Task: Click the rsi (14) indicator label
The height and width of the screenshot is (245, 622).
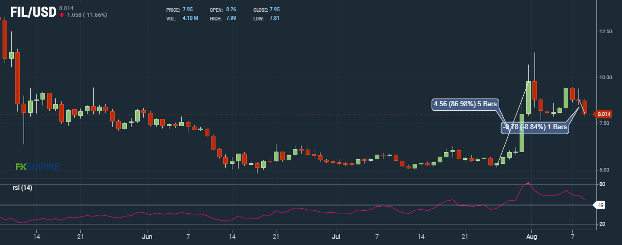Action: pyautogui.click(x=23, y=188)
